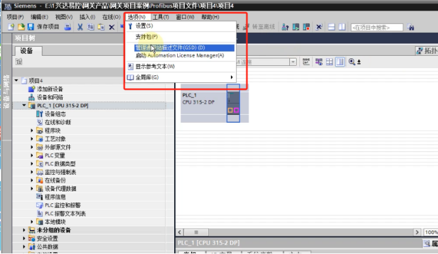The height and width of the screenshot is (254, 438).
Task: Expand the 工艺对象 folder
Action: coord(32,139)
